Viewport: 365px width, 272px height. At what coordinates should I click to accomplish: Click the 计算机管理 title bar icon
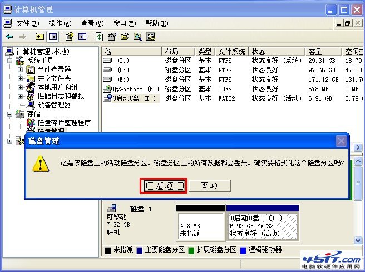(8, 9)
